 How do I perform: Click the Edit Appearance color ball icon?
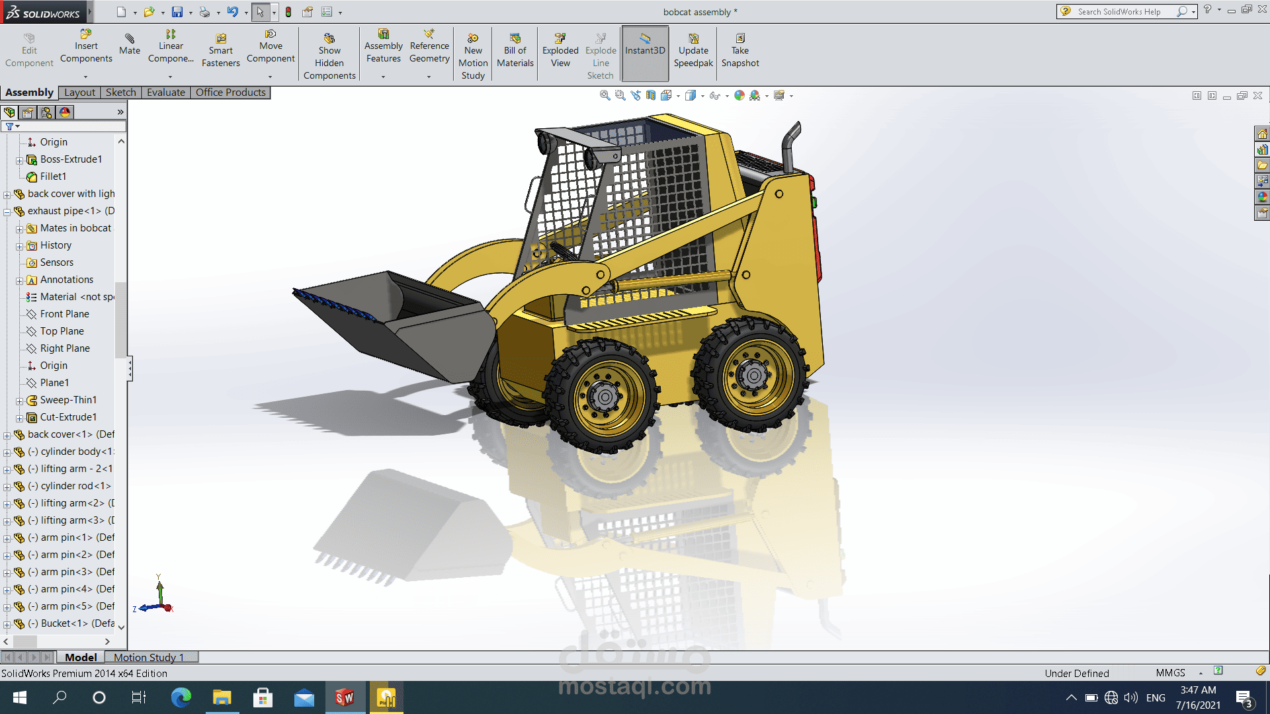tap(740, 95)
